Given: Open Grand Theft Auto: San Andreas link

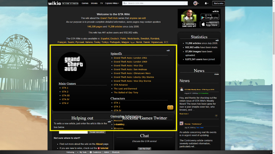Looking at the screenshot, I should 130,69.
